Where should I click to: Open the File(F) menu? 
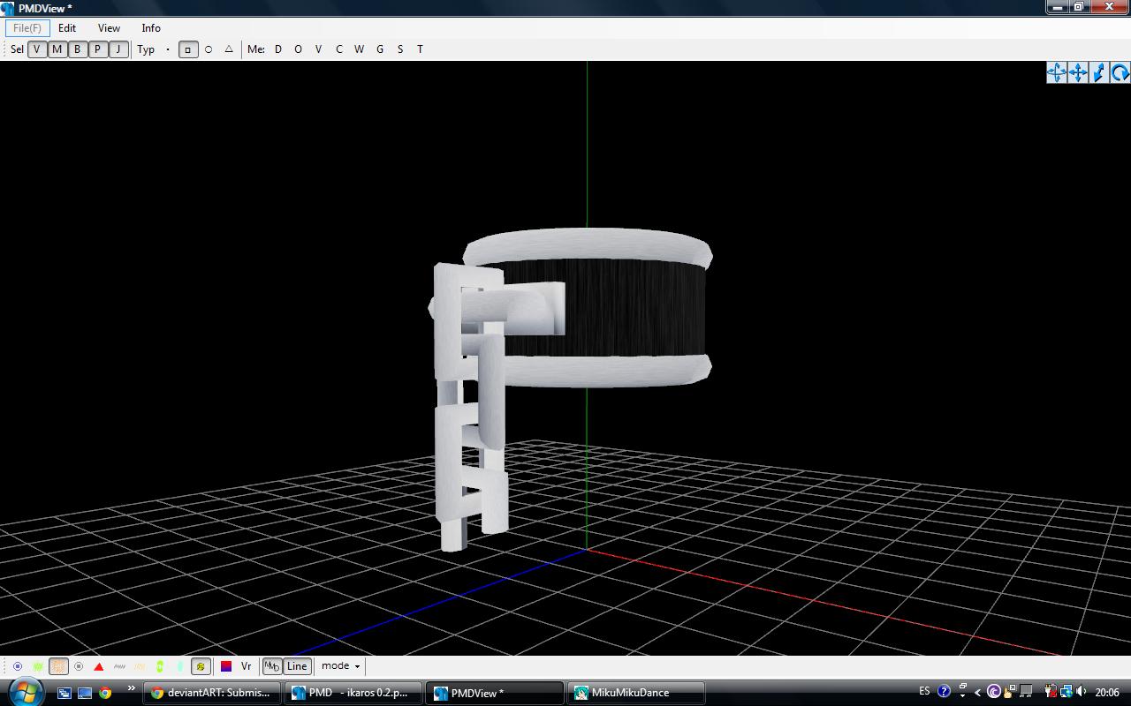click(x=27, y=28)
